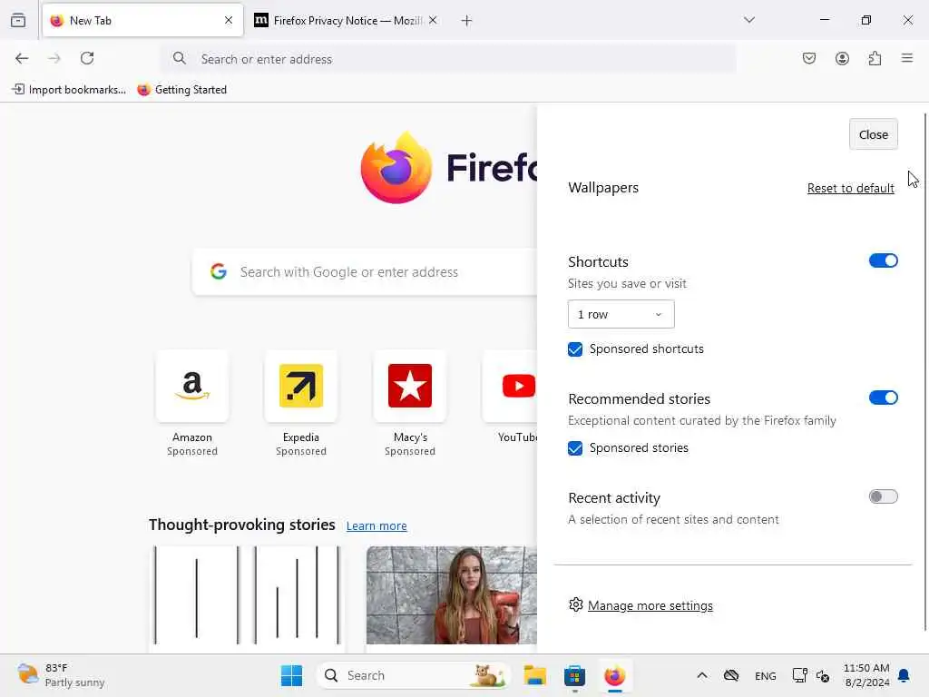Expand the 1 row dropdown
Image resolution: width=929 pixels, height=697 pixels.
(x=621, y=314)
